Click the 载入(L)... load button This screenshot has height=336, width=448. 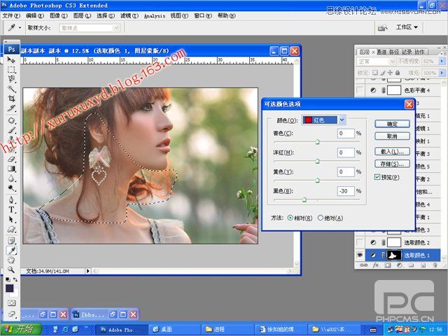[392, 151]
